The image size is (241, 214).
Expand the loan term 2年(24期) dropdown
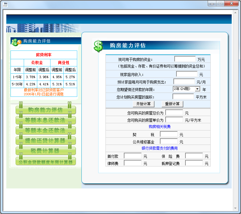pos(197,89)
